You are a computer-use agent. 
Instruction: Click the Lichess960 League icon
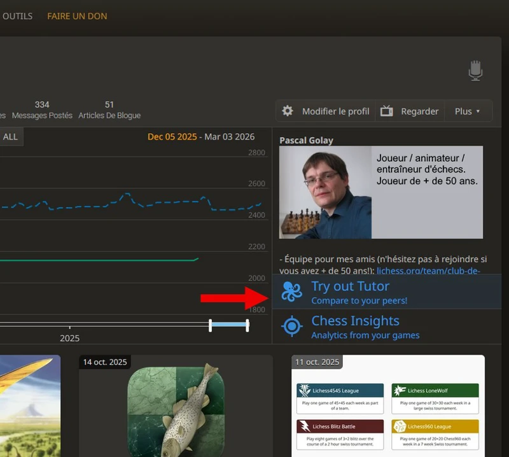click(x=399, y=426)
